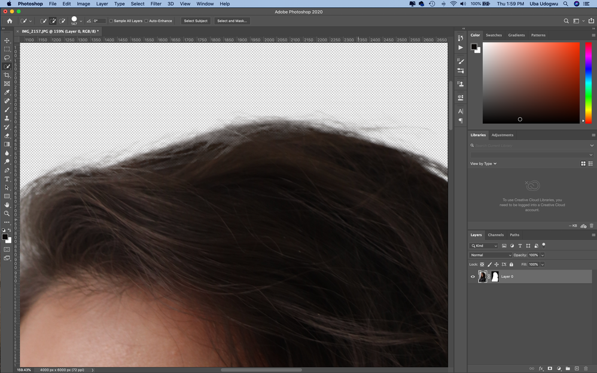
Task: Create new group folder icon
Action: pos(568,368)
